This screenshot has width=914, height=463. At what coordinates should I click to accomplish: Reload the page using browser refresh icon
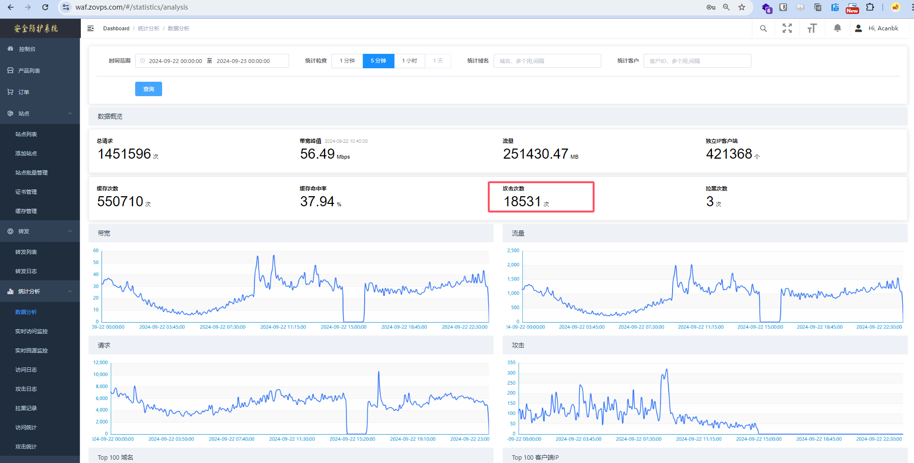pyautogui.click(x=45, y=7)
